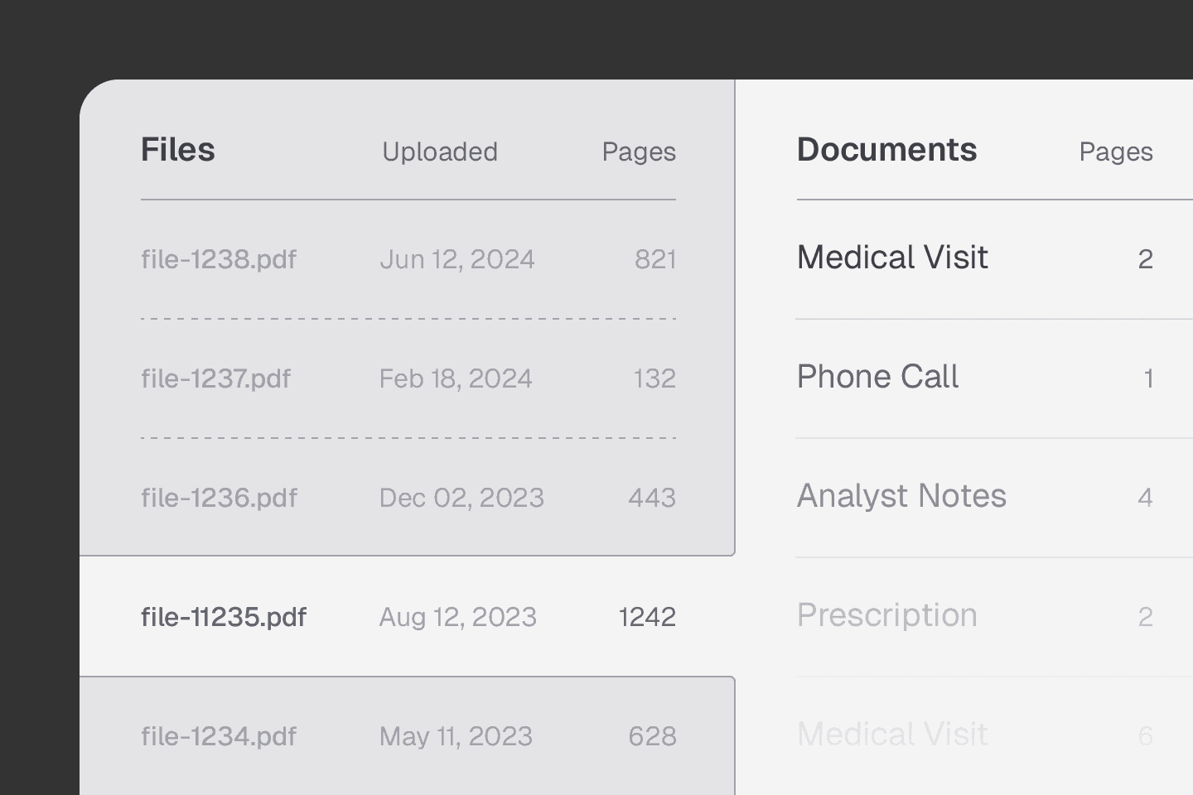
Task: Click the Documents heading
Action: tap(886, 150)
